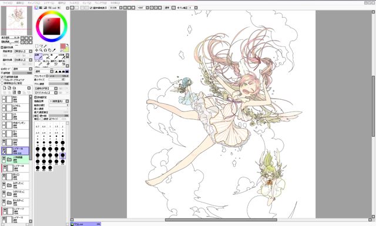This screenshot has height=226, width=376.
Task: Hide the レイヤー35 layer
Action: pos(4,149)
